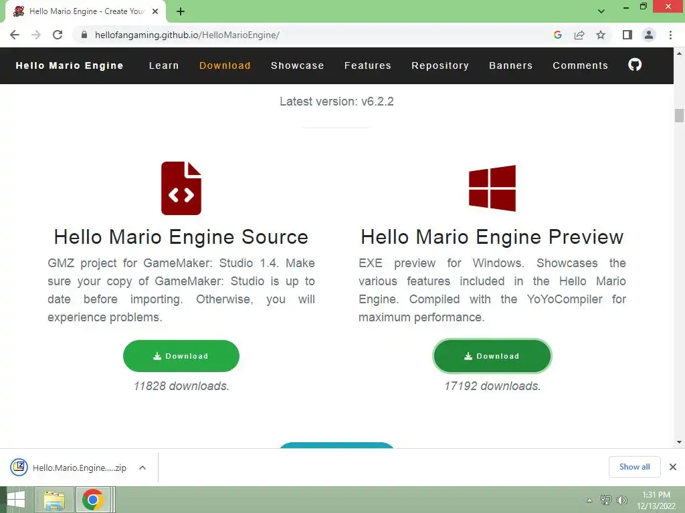Click the "17192 downloads." text
Viewport: 685px width, 513px height.
(x=492, y=386)
